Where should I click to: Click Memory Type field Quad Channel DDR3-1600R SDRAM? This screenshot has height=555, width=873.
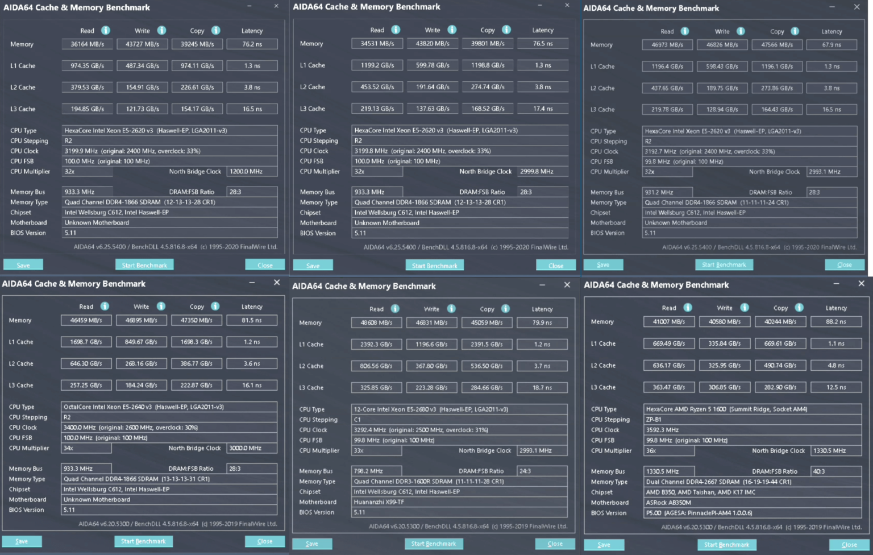[459, 482]
